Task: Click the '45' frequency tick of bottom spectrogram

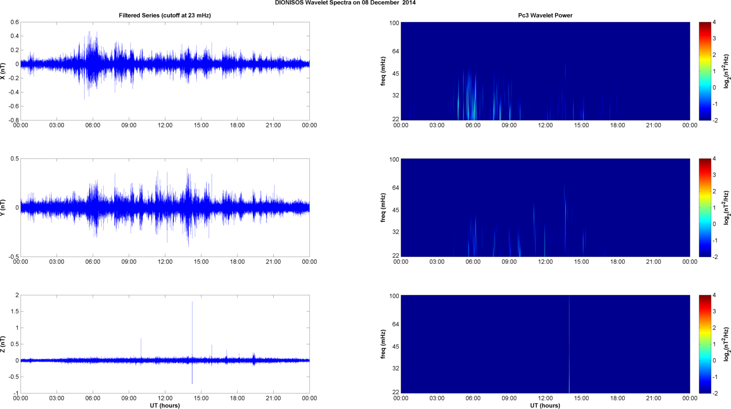Action: (395, 347)
